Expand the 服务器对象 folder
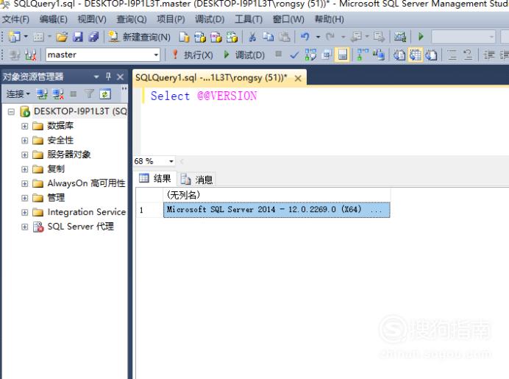Viewport: 509px width, 379px height. pyautogui.click(x=25, y=155)
